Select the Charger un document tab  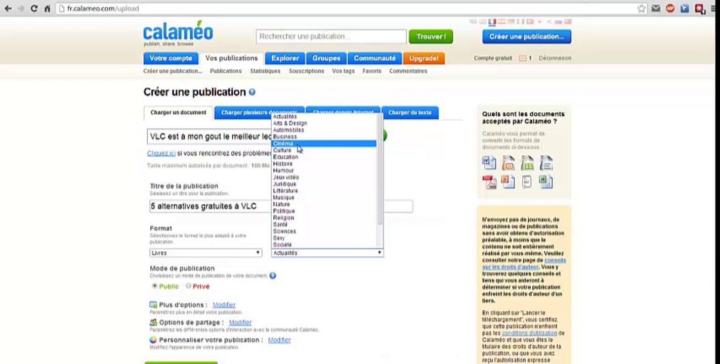coord(179,113)
